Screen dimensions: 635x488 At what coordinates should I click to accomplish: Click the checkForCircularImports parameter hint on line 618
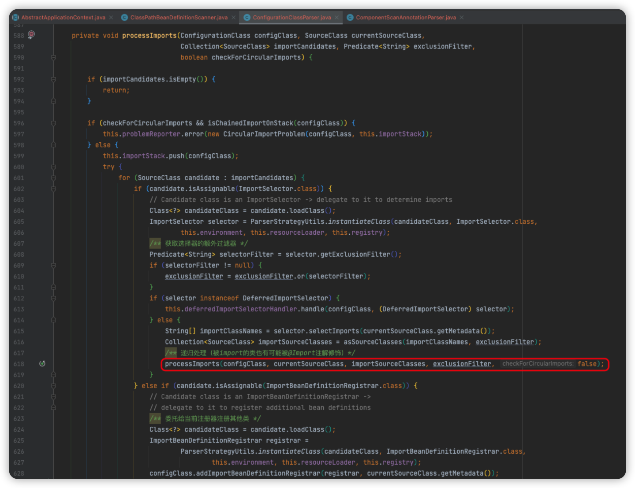pos(538,364)
